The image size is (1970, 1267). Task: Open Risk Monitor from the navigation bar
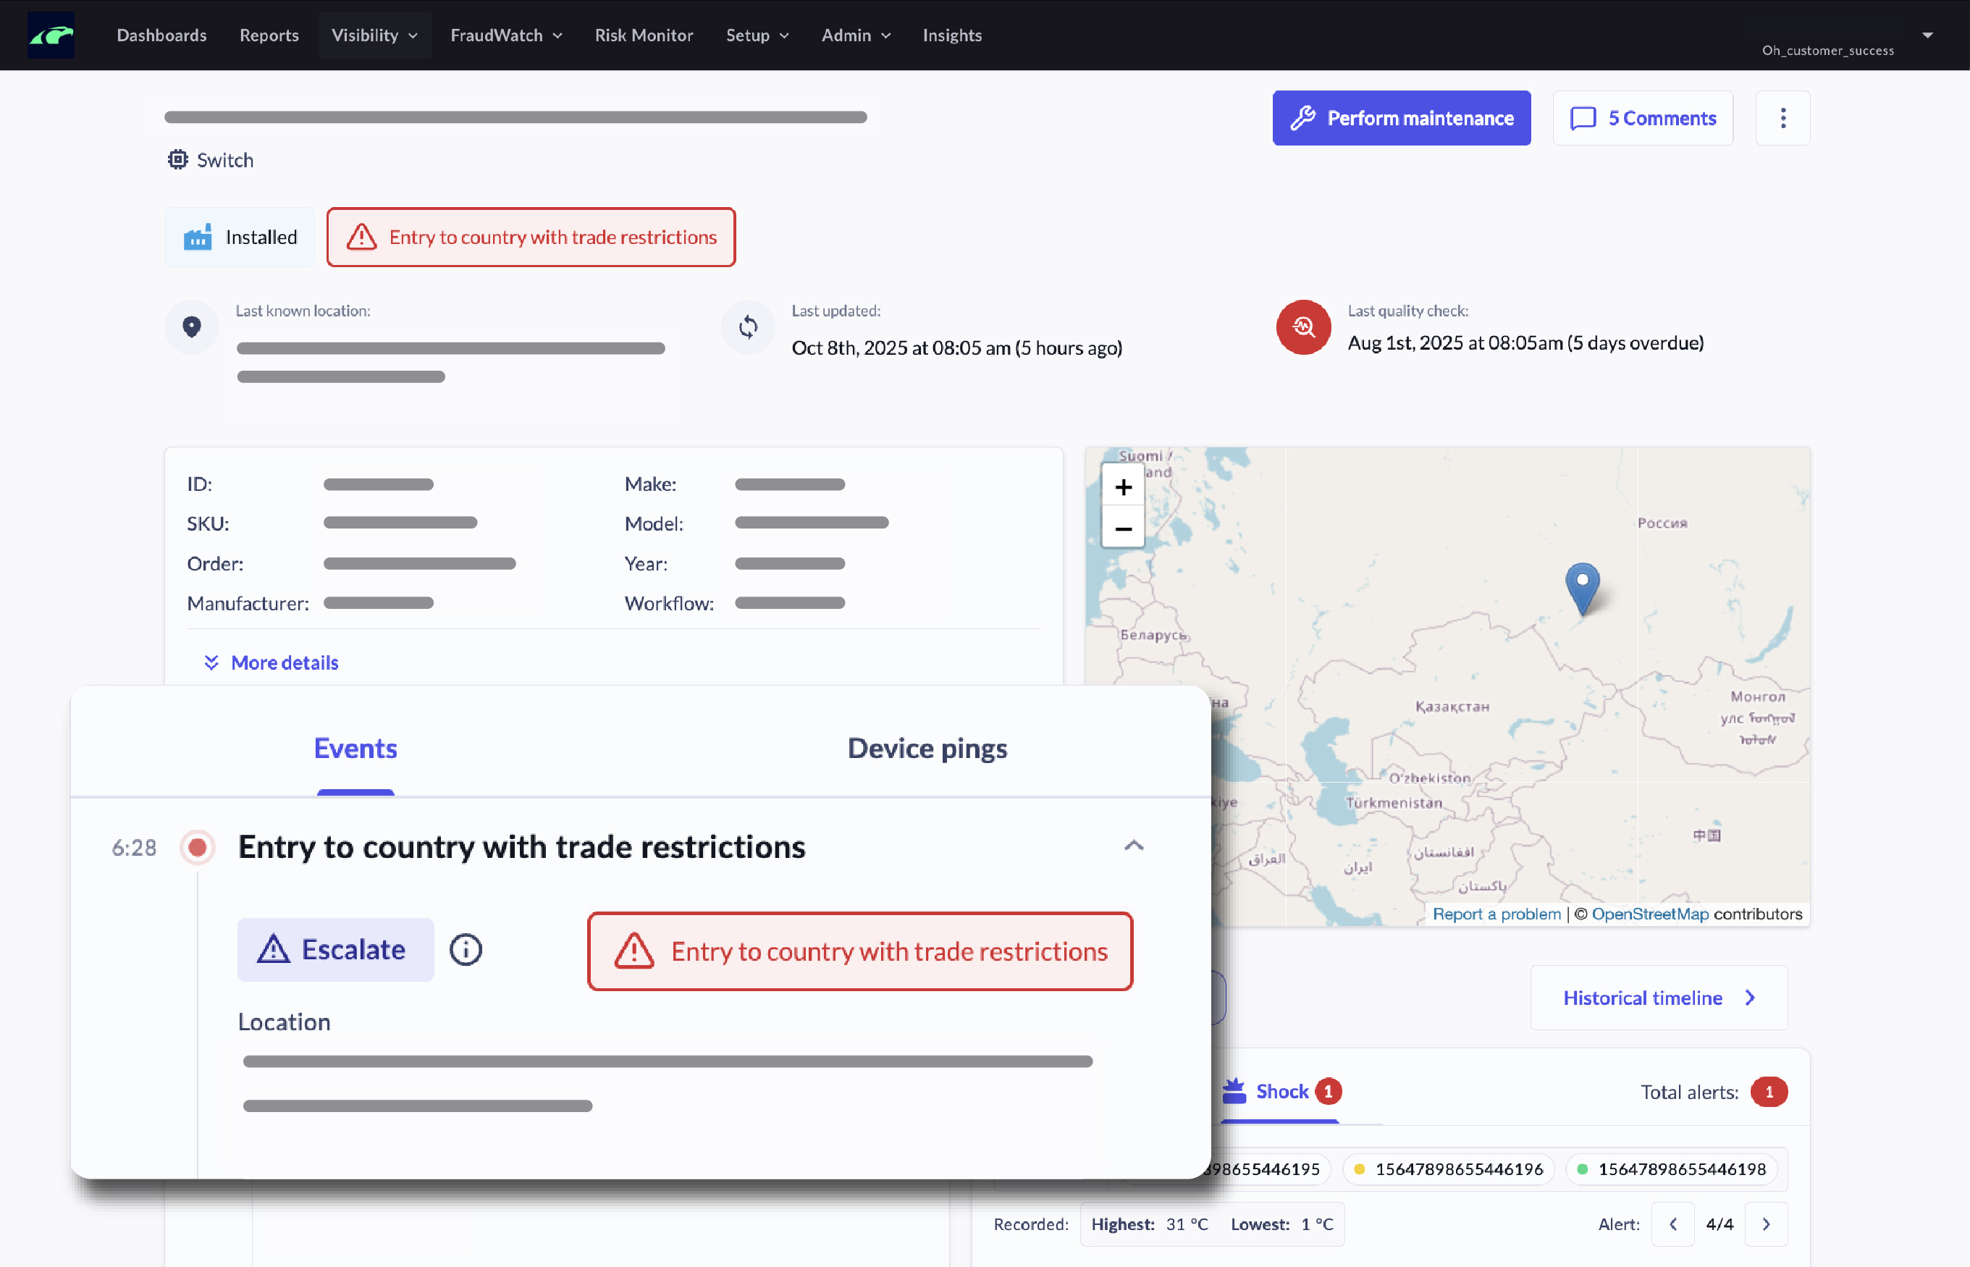point(644,35)
